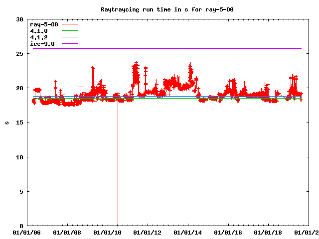Click the 4.1.2 legend label
The height and width of the screenshot is (239, 319).
coord(38,37)
